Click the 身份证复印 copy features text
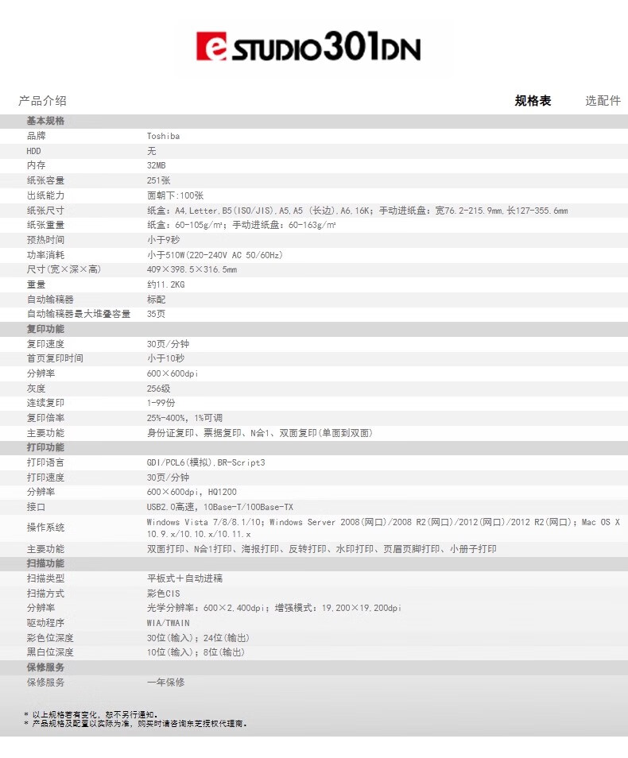This screenshot has height=758, width=628. [x=260, y=433]
